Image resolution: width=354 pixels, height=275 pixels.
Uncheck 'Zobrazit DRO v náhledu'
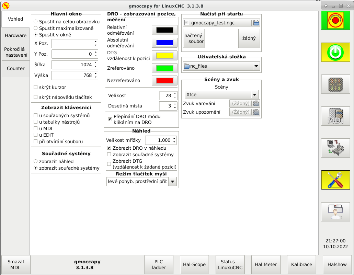coord(110,148)
